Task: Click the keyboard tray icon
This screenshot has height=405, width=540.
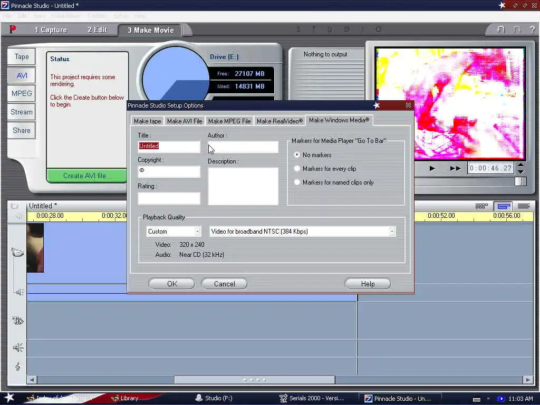Action: tap(477, 400)
